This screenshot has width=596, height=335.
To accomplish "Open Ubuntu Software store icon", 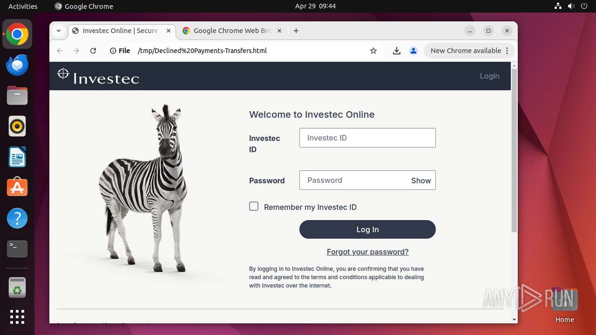I will click(17, 188).
